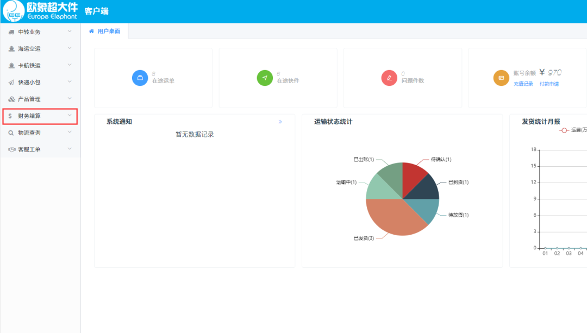Click the dark navy 已到货 pie slice
The width and height of the screenshot is (587, 333).
(425, 190)
